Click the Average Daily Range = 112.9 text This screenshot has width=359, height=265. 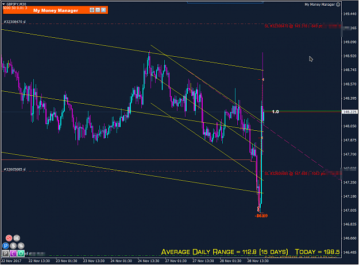225,252
